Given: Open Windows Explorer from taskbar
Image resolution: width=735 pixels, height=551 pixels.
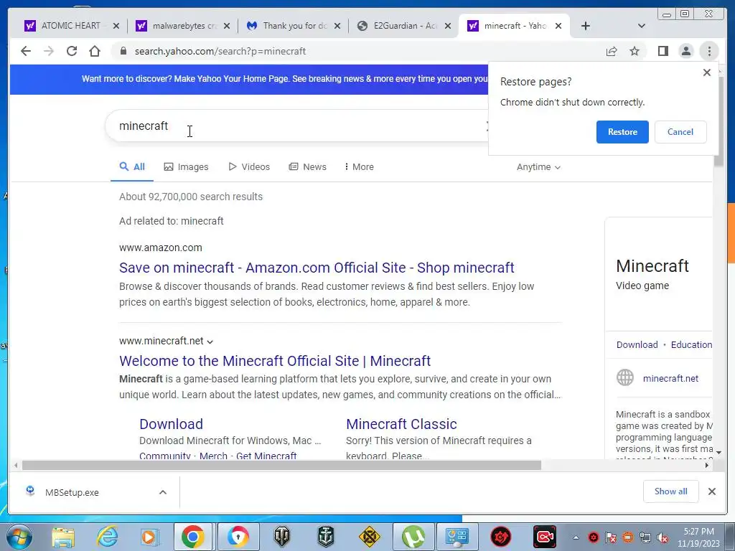Looking at the screenshot, I should tap(63, 537).
